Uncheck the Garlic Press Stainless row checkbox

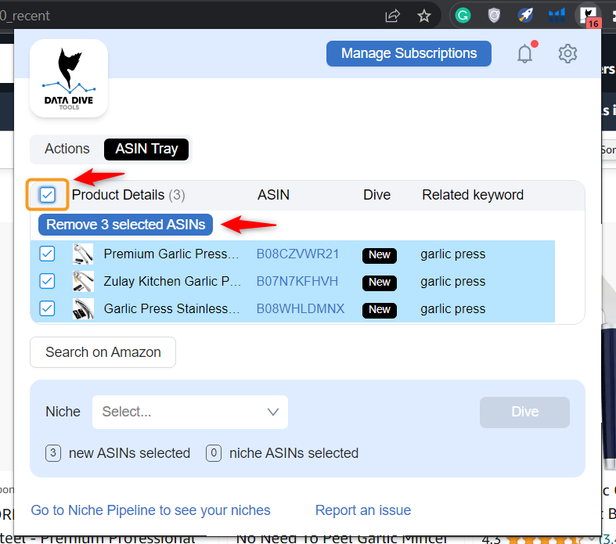[x=47, y=308]
